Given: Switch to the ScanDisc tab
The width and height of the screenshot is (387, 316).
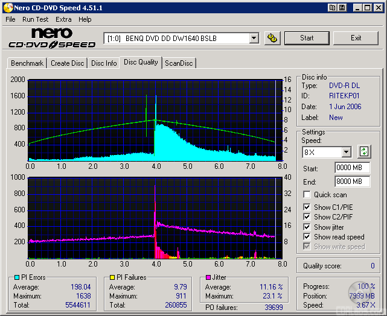Looking at the screenshot, I should 179,63.
